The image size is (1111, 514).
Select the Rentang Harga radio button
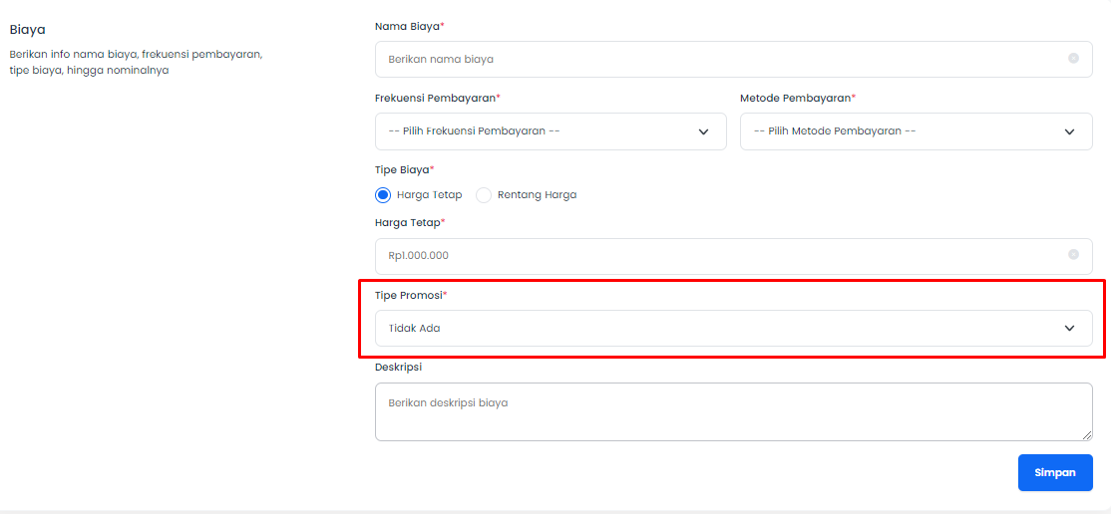[x=484, y=194]
